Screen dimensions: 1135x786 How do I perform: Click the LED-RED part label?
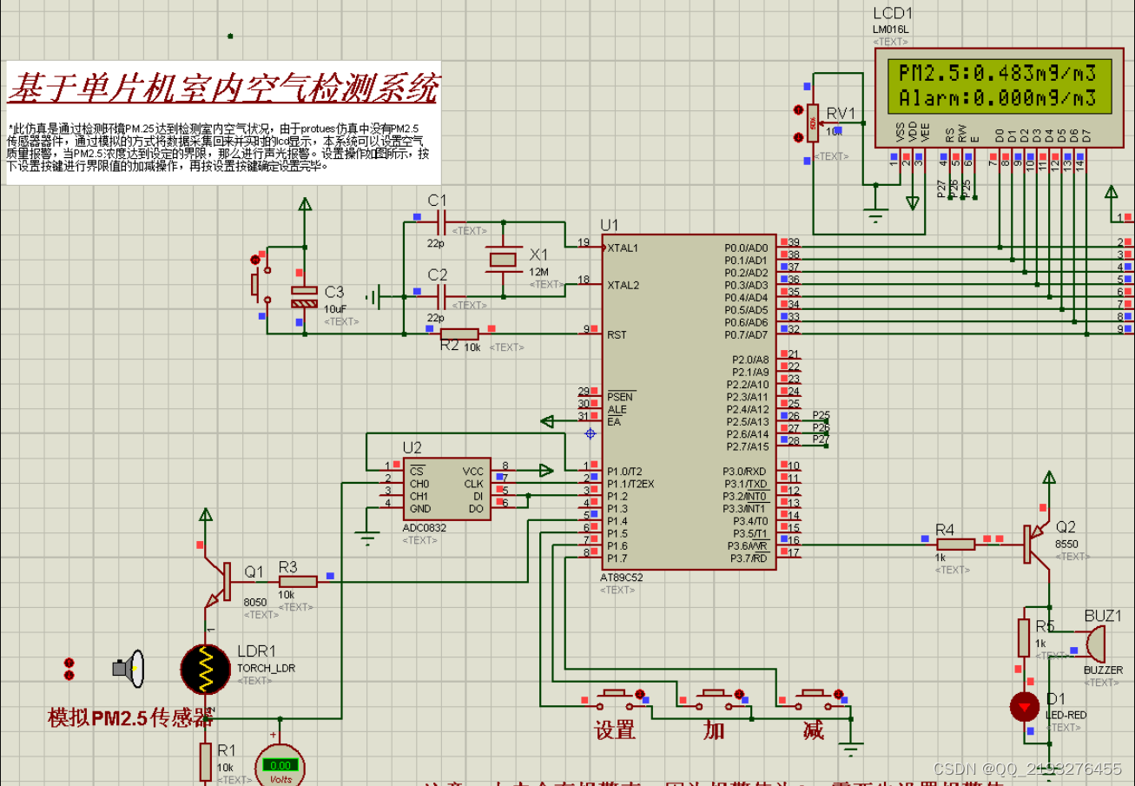1066,715
